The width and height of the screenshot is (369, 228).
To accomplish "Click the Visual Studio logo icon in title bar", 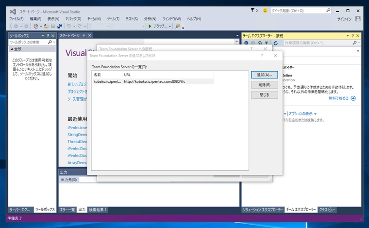I will (13, 12).
